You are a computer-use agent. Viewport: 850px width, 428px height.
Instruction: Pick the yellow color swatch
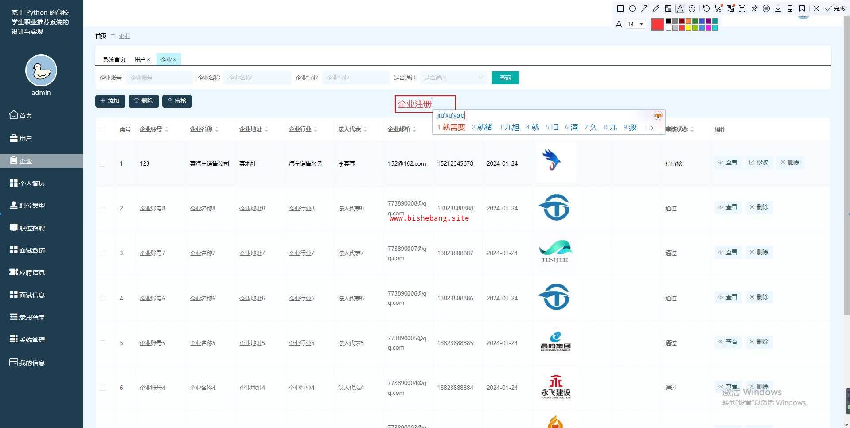[x=688, y=27]
